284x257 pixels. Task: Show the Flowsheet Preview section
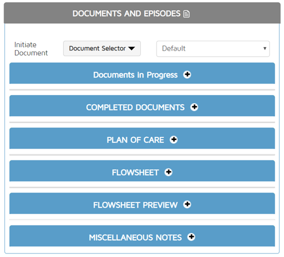pos(142,203)
